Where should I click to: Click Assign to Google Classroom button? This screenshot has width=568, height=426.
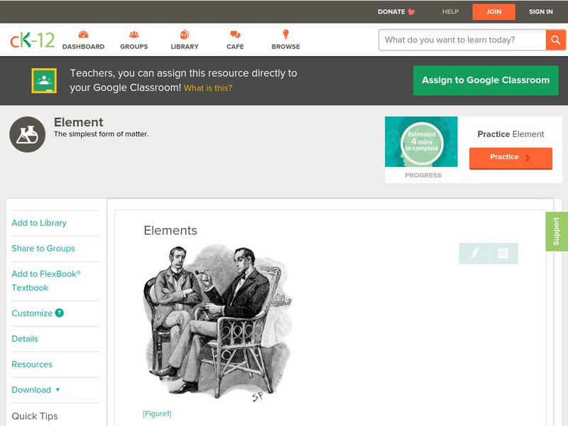coord(486,80)
